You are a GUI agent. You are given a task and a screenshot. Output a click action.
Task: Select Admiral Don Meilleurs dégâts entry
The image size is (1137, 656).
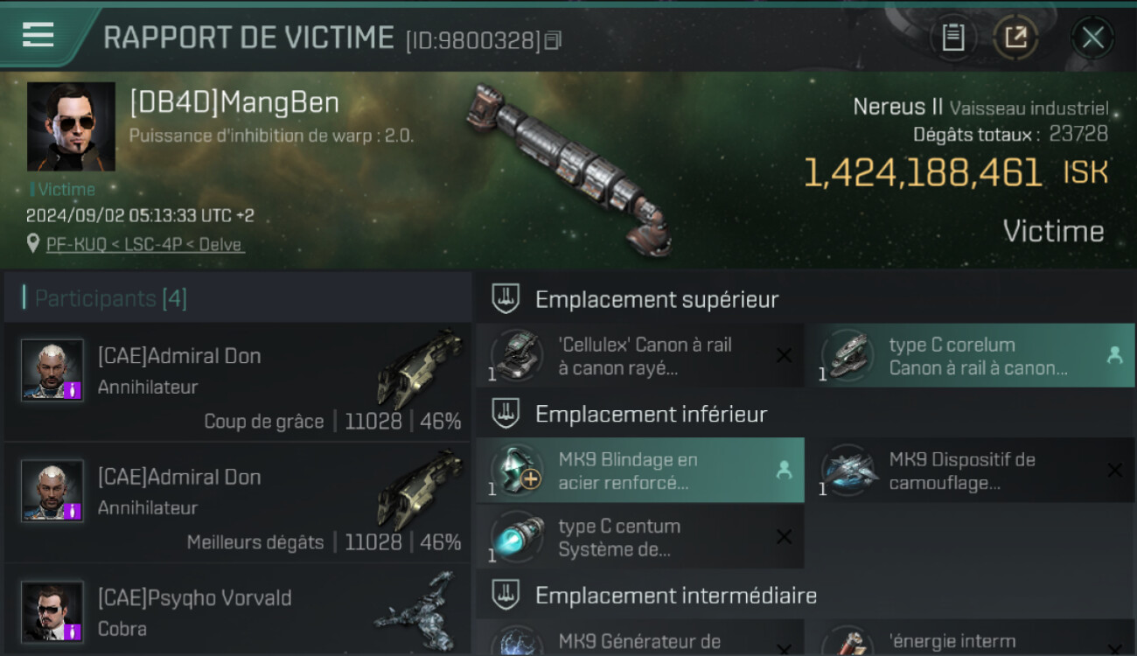pyautogui.click(x=238, y=503)
